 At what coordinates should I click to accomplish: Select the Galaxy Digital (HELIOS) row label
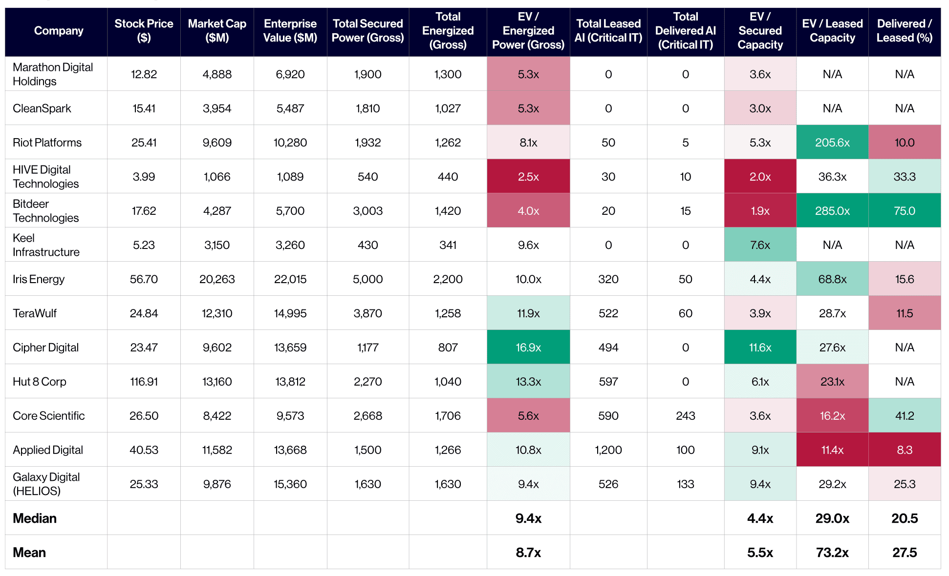coord(46,484)
